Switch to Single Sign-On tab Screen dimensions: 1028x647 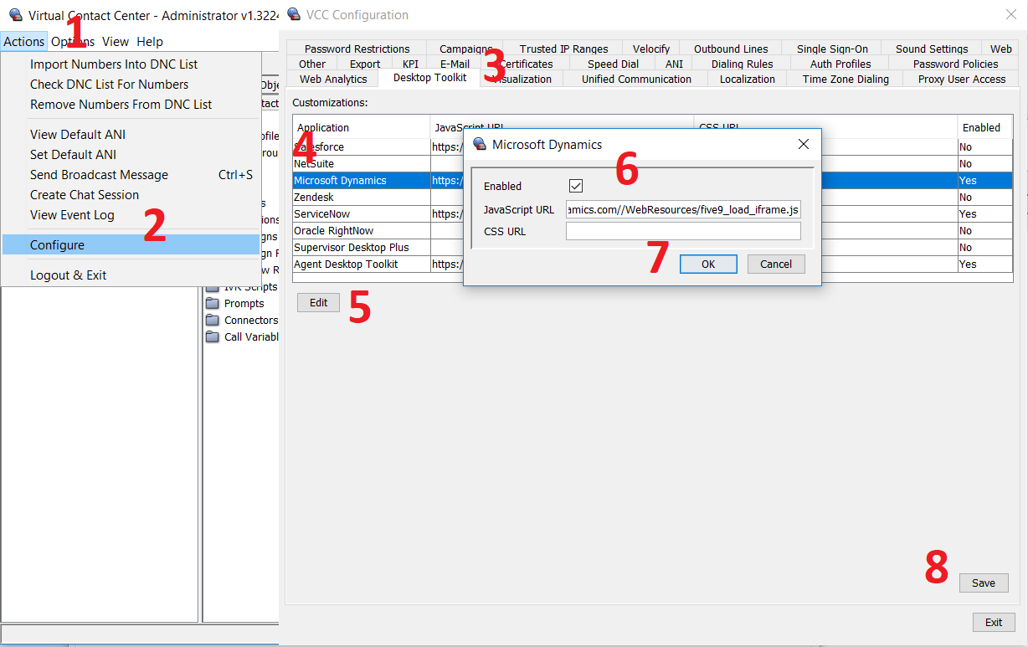tap(832, 49)
